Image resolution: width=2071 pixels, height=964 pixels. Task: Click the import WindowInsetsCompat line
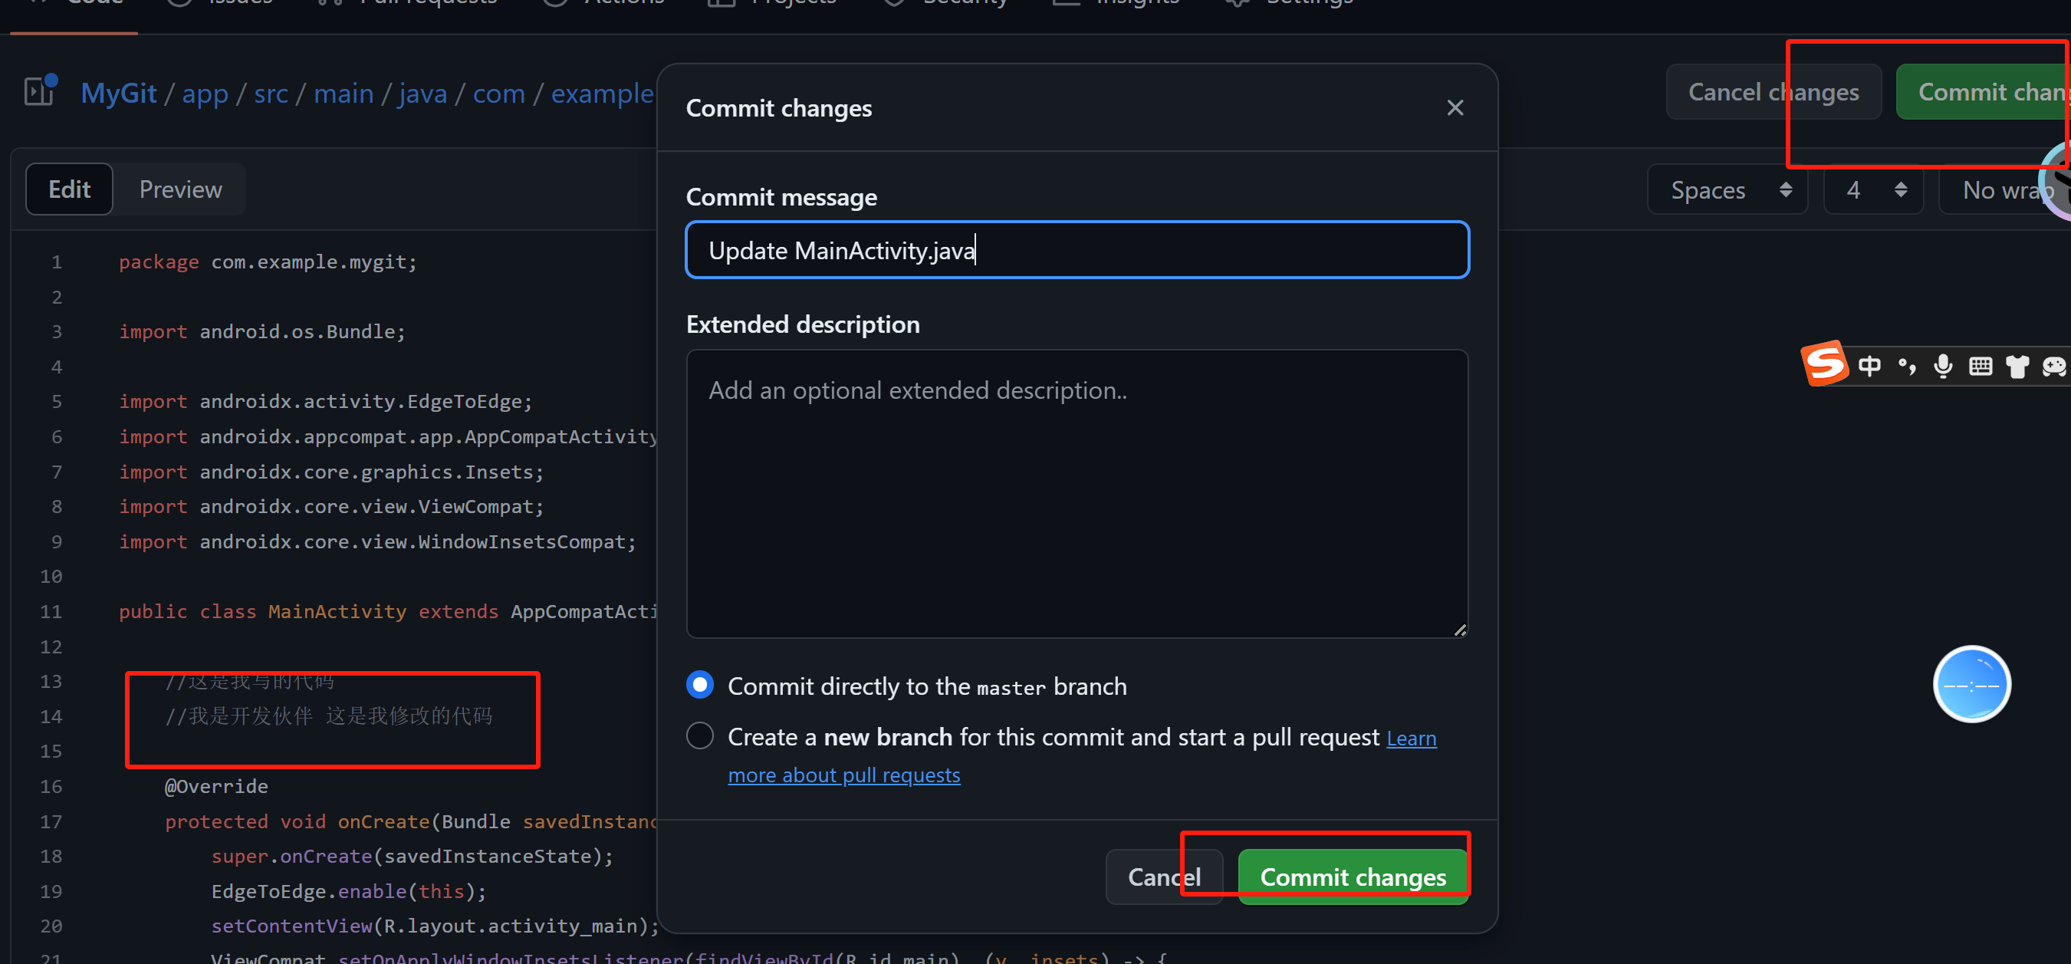coord(377,541)
